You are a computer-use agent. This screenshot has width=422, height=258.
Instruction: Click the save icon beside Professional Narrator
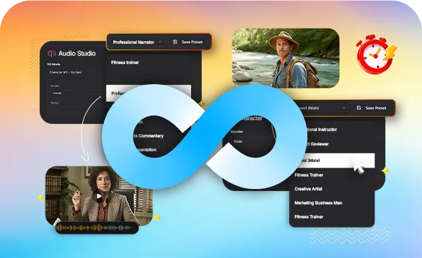[175, 42]
